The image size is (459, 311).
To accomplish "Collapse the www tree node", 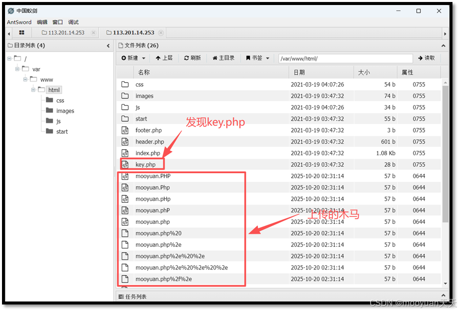I will [x=25, y=80].
